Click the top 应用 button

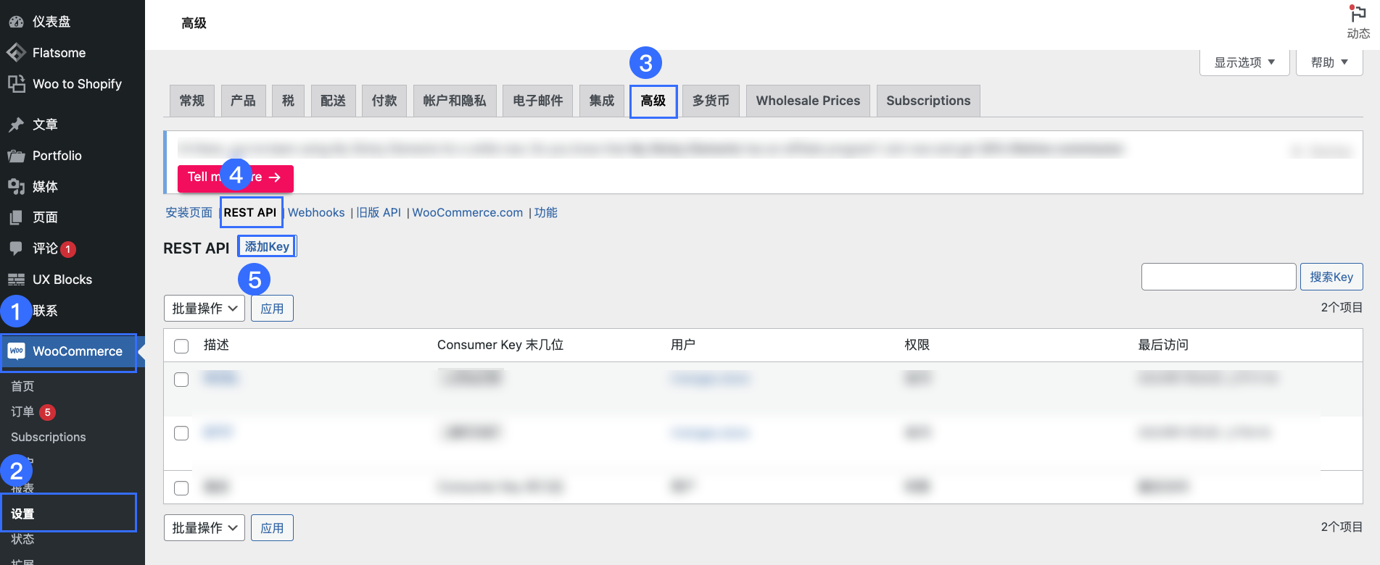point(272,309)
